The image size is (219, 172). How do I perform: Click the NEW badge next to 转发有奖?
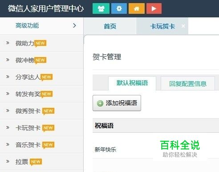click(x=46, y=94)
